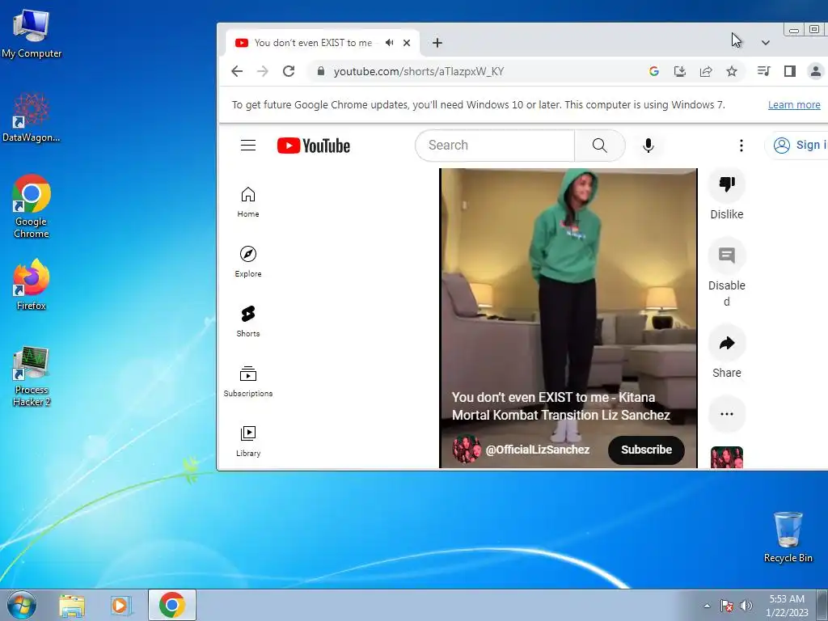Open Windows Media Player from taskbar
This screenshot has height=621, width=828.
tap(120, 605)
